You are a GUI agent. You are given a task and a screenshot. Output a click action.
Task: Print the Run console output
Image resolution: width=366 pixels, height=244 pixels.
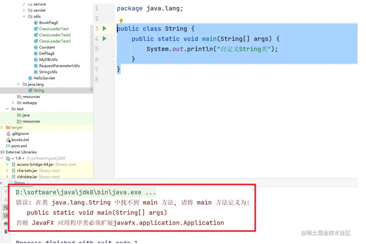(6, 224)
